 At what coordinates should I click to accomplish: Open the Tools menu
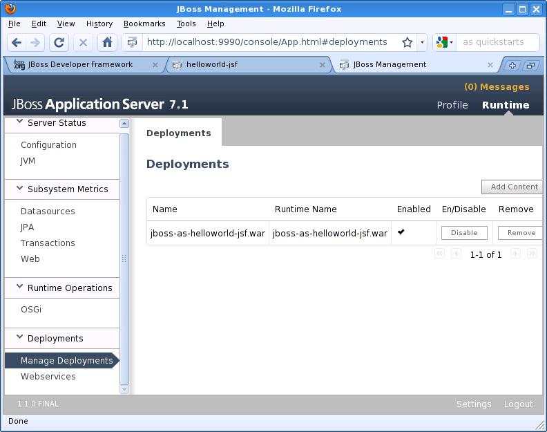[x=186, y=24]
